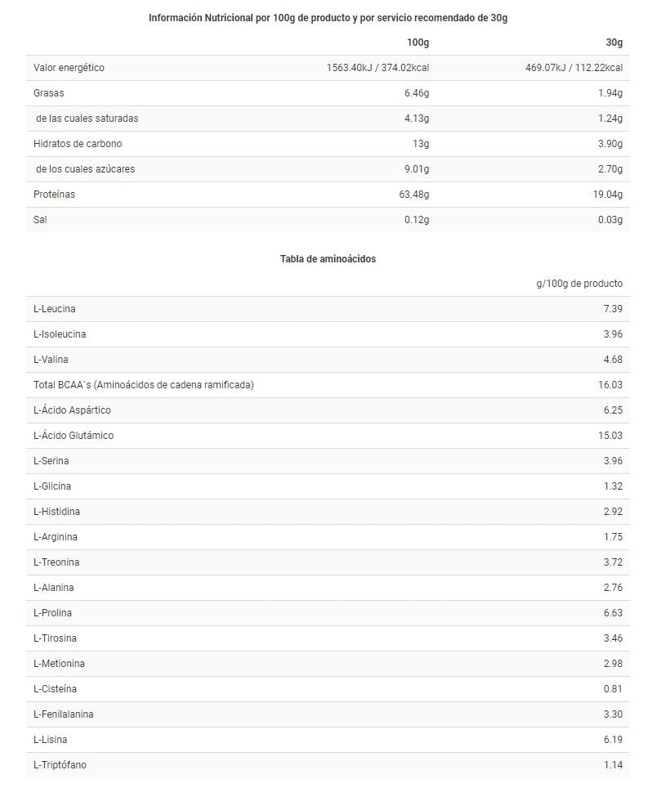Click the 'Sal' row label
The width and height of the screenshot is (657, 788).
tap(40, 220)
